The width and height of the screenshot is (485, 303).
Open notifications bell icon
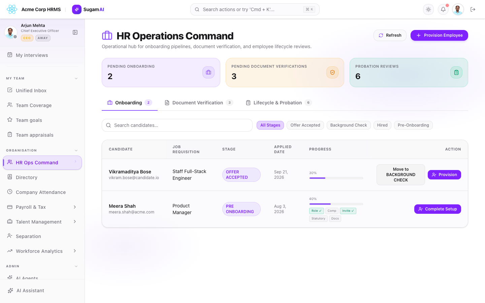(443, 9)
